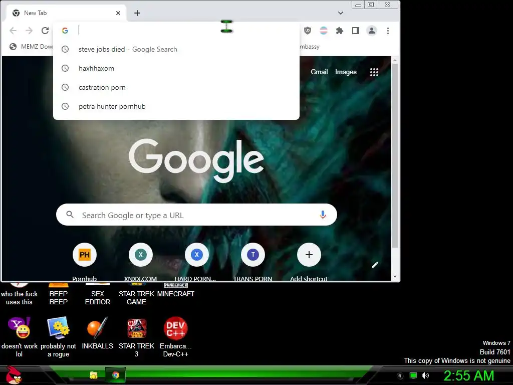The width and height of the screenshot is (513, 385).
Task: Start voice search with the microphone
Action: click(323, 215)
